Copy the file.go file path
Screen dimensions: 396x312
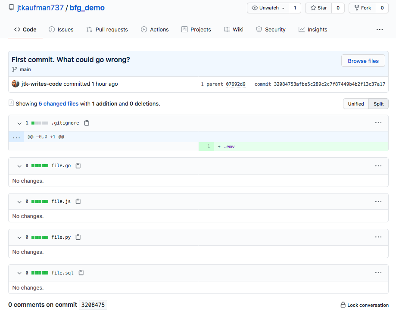78,165
